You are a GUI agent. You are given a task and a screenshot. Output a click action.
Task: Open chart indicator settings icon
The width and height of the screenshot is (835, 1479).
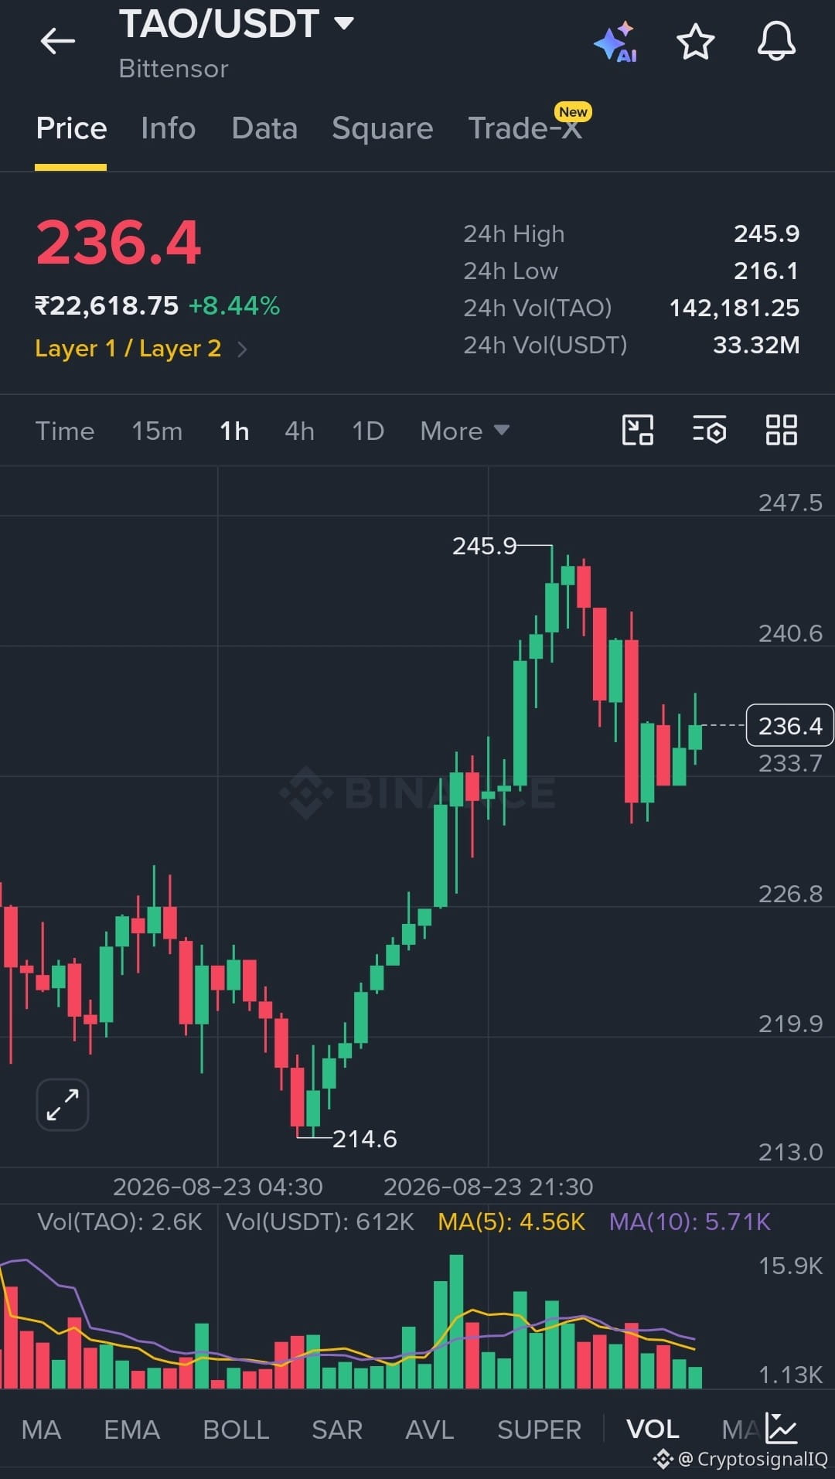709,430
